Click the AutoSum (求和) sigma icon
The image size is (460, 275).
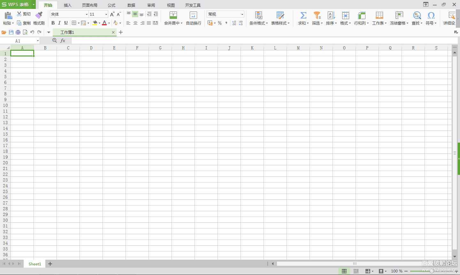point(303,15)
